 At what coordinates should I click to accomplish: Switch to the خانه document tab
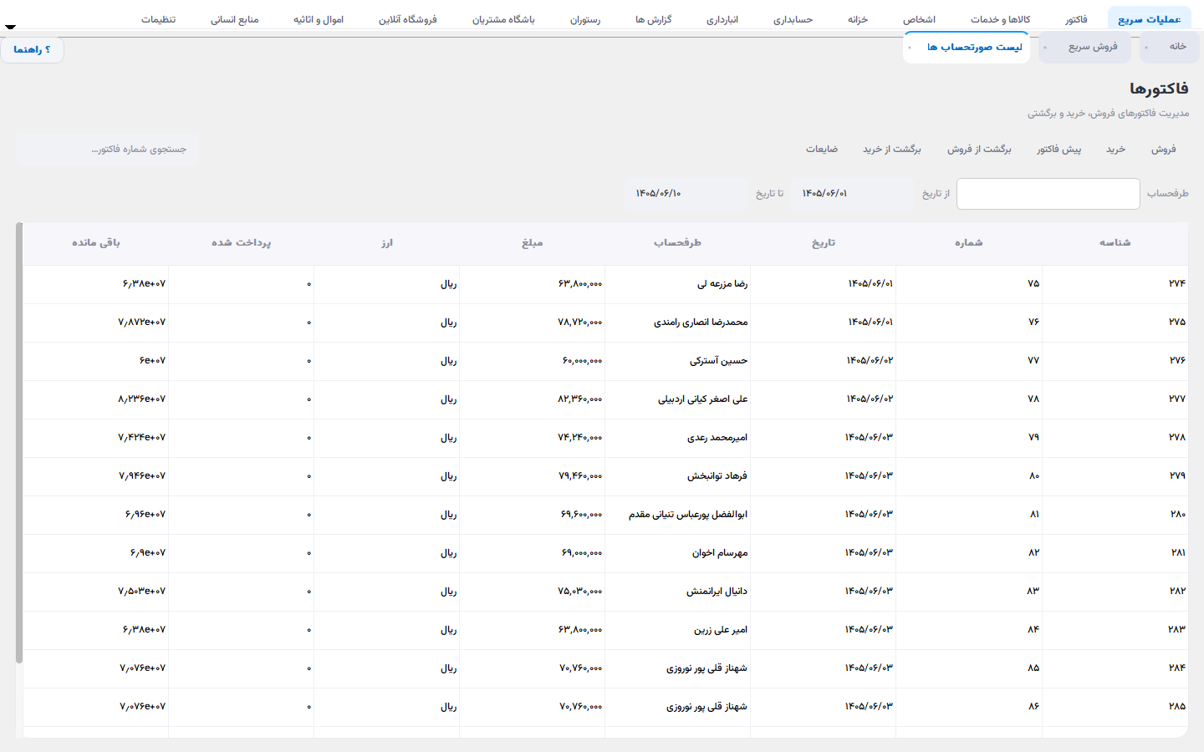tap(1170, 48)
